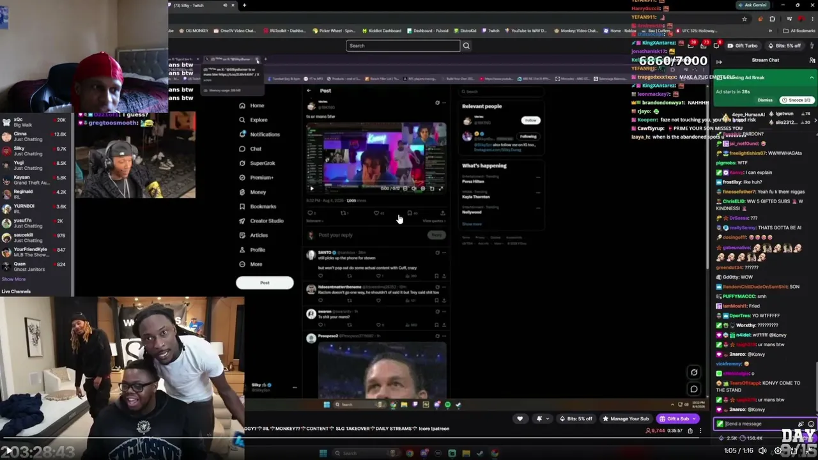Viewport: 818px width, 460px height.
Task: Click the repost icon under the main post
Action: tap(344, 213)
